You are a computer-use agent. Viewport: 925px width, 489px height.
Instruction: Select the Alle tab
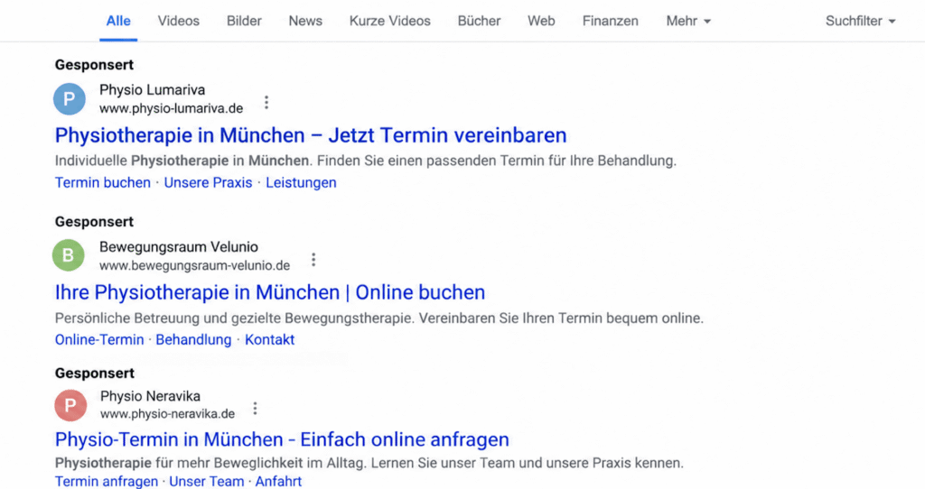[118, 22]
